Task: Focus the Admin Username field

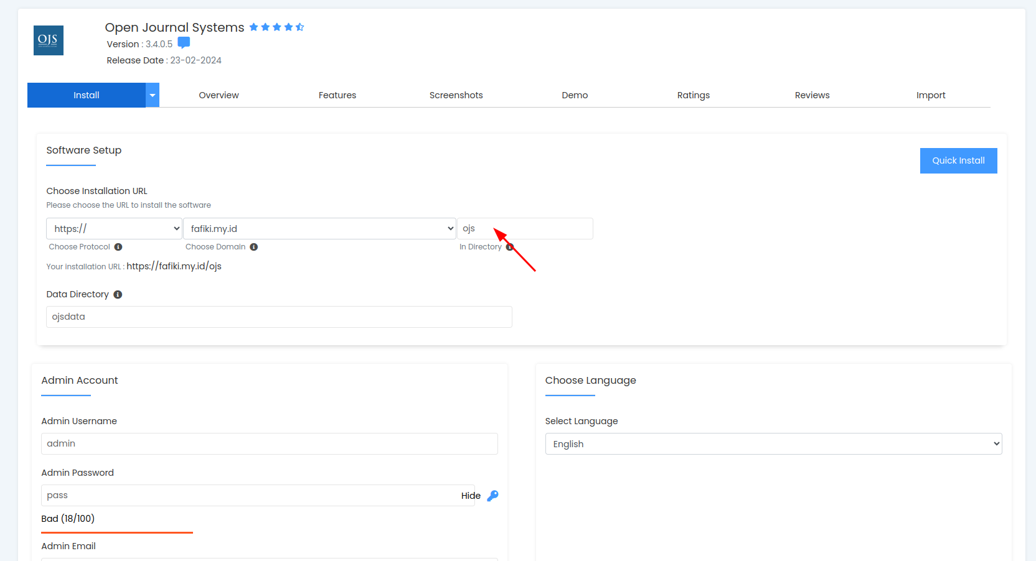Action: tap(270, 443)
